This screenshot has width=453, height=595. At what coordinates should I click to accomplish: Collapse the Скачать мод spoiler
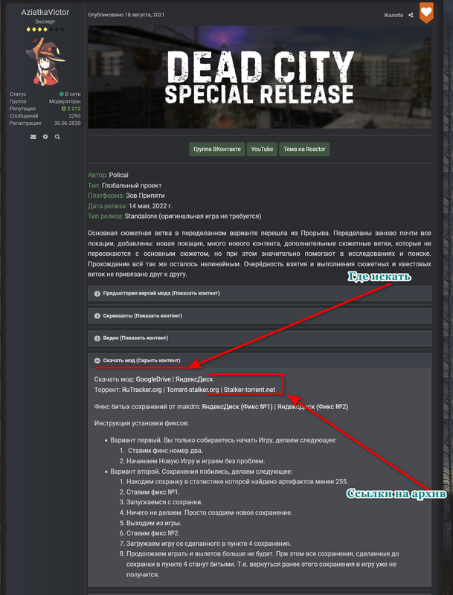point(260,361)
